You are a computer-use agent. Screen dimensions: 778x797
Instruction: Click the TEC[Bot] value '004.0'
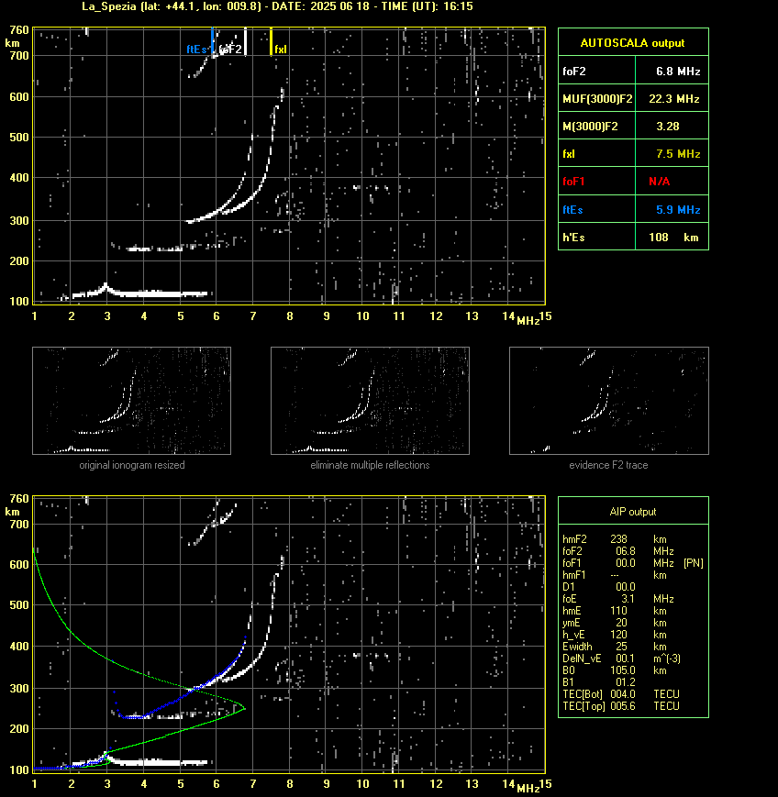tap(623, 694)
